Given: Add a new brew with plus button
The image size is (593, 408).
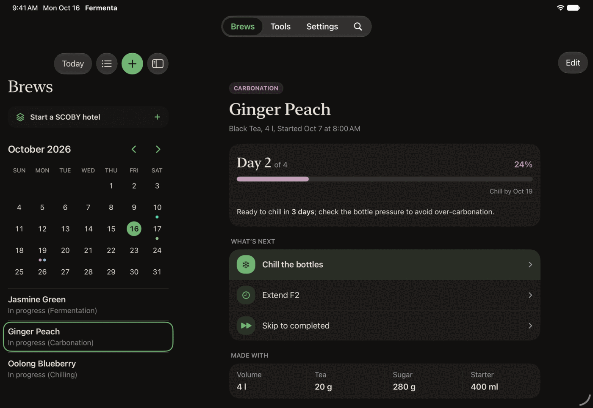Looking at the screenshot, I should coord(132,63).
